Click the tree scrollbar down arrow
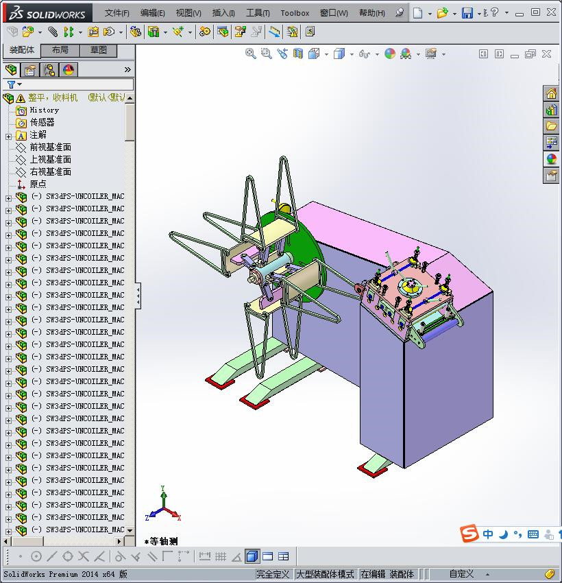This screenshot has width=562, height=583. click(x=130, y=531)
